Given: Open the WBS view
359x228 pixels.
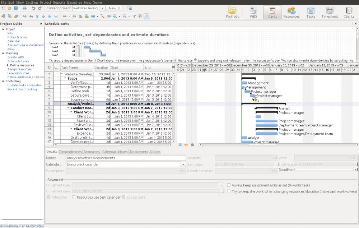Looking at the screenshot, I should click(253, 12).
